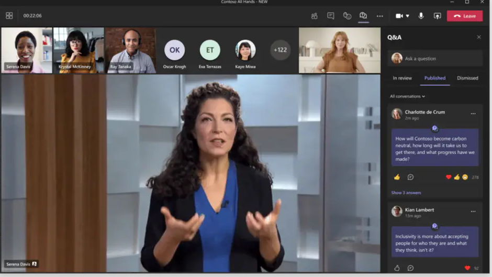Screen dimensions: 492x277
Task: Expand the All conversations filter
Action: click(407, 96)
